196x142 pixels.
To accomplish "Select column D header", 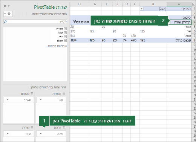I will tap(127, 4).
